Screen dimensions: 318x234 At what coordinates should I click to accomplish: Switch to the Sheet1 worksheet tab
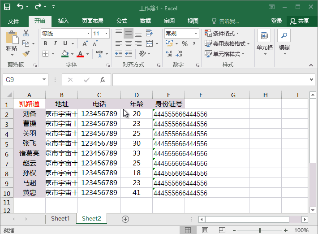point(60,219)
